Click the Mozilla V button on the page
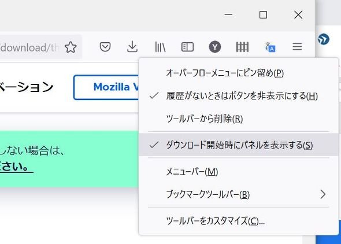The width and height of the screenshot is (341, 244). tap(106, 87)
